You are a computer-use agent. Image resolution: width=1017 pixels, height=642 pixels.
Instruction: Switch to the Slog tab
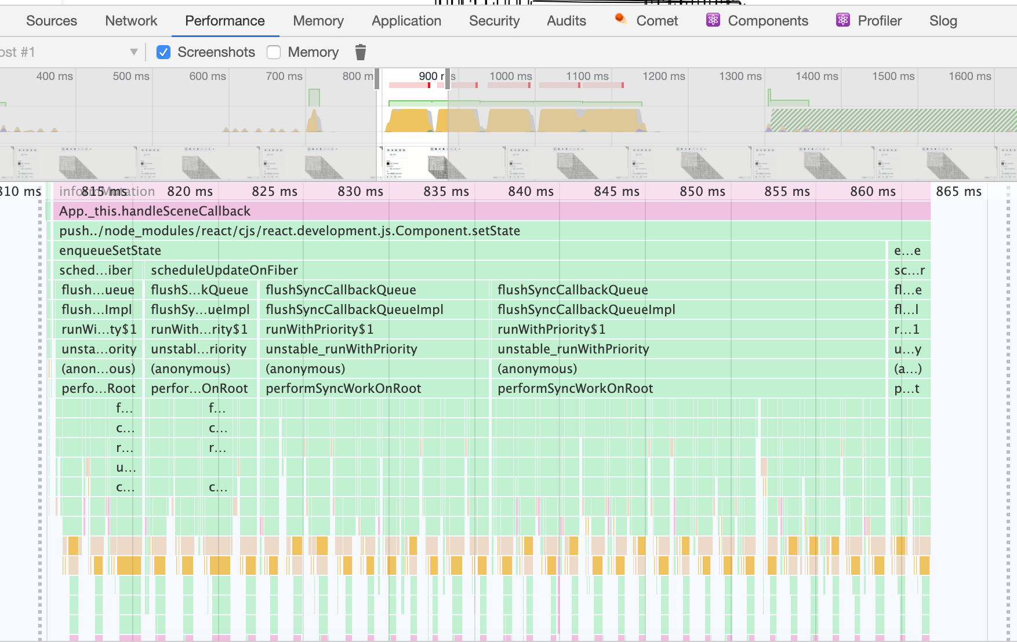[x=943, y=21]
